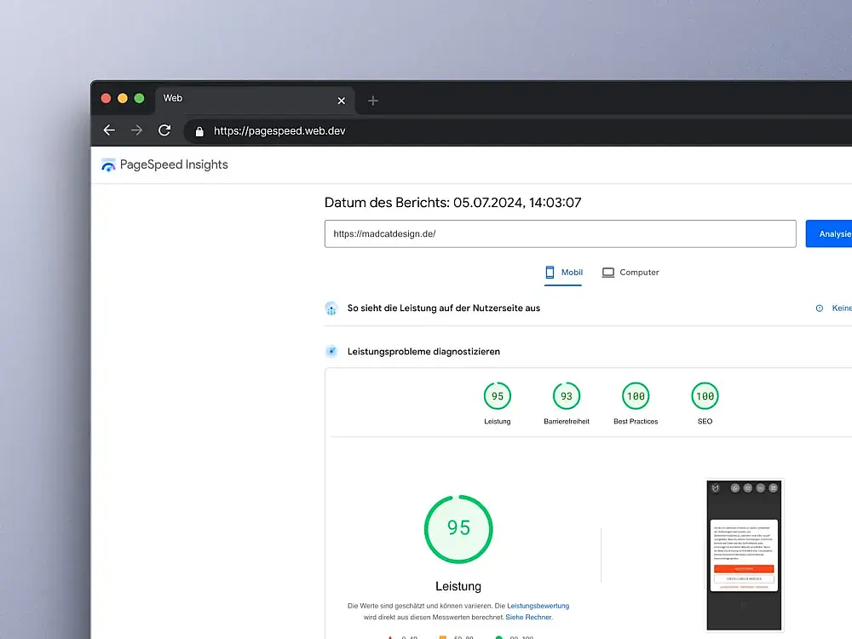The width and height of the screenshot is (852, 639).
Task: Click the report date text 'Datum des Berichts'
Action: point(452,203)
